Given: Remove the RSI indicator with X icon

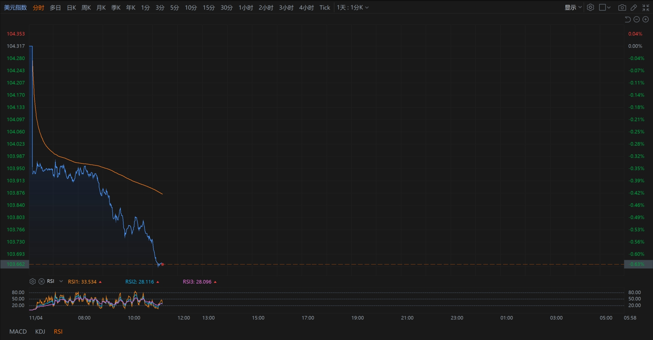Looking at the screenshot, I should click(41, 281).
